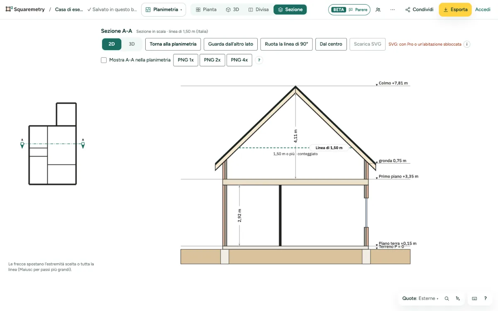The image size is (498, 311).
Task: Click the Linea di 1,50 m label
Action: (329, 148)
